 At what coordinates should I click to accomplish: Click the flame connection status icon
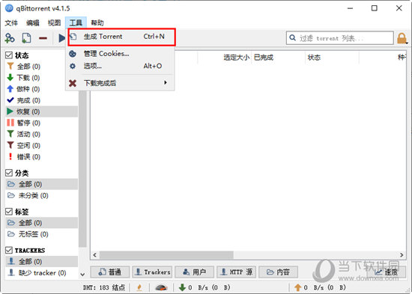pos(139,287)
